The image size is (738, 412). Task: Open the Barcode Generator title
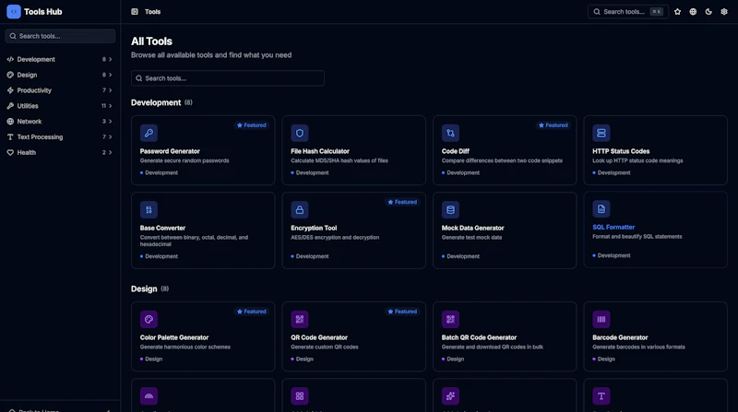(620, 337)
